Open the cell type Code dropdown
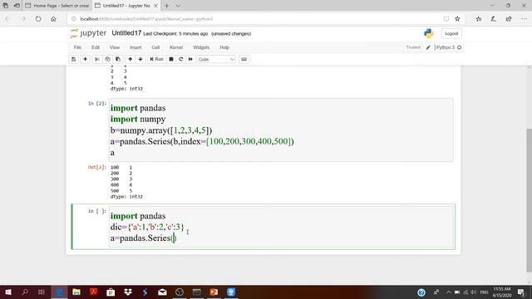Viewport: 532px width, 299px height. (216, 59)
